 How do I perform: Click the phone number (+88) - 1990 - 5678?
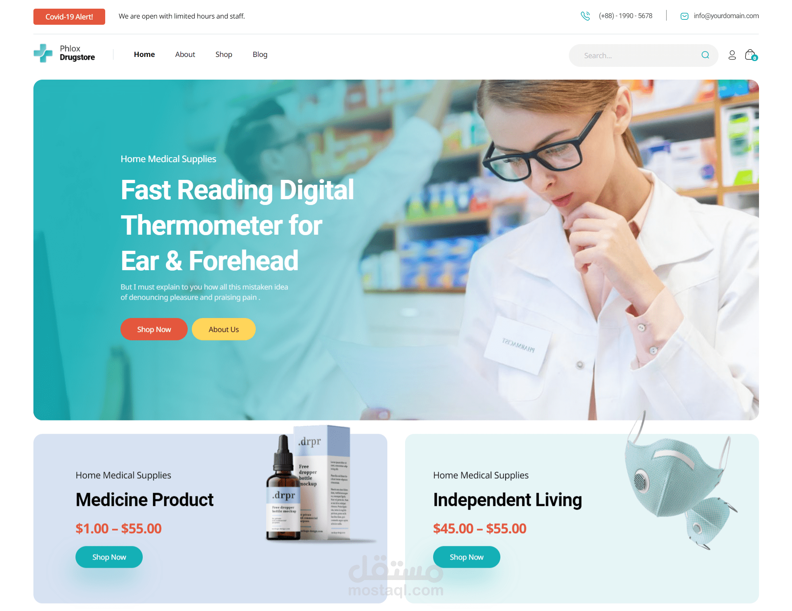pos(625,16)
